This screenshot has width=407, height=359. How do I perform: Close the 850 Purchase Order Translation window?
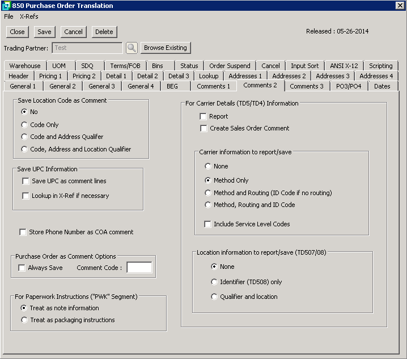coord(400,6)
